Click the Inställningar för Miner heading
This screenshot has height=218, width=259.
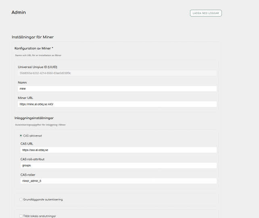[x=33, y=37]
